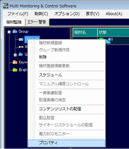Click the Group blue folder icon
Screen dimensions: 129x149
[15, 31]
